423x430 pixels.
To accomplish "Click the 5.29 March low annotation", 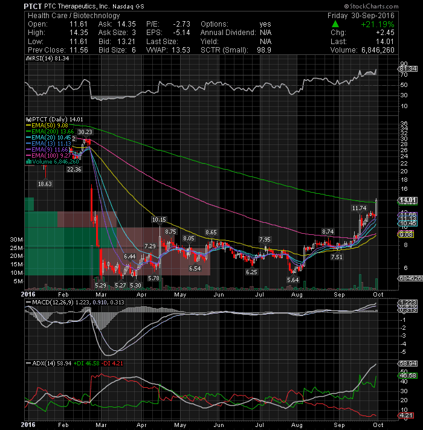I will click(100, 285).
